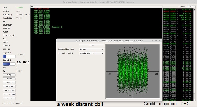Click the Signal S level bar
The width and height of the screenshot is (197, 107).
coord(9,56)
